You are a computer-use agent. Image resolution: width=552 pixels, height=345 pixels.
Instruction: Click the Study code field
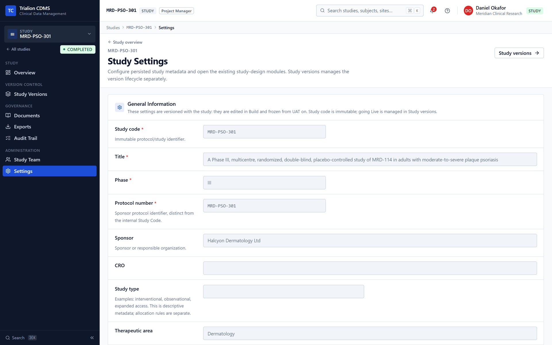click(x=264, y=132)
